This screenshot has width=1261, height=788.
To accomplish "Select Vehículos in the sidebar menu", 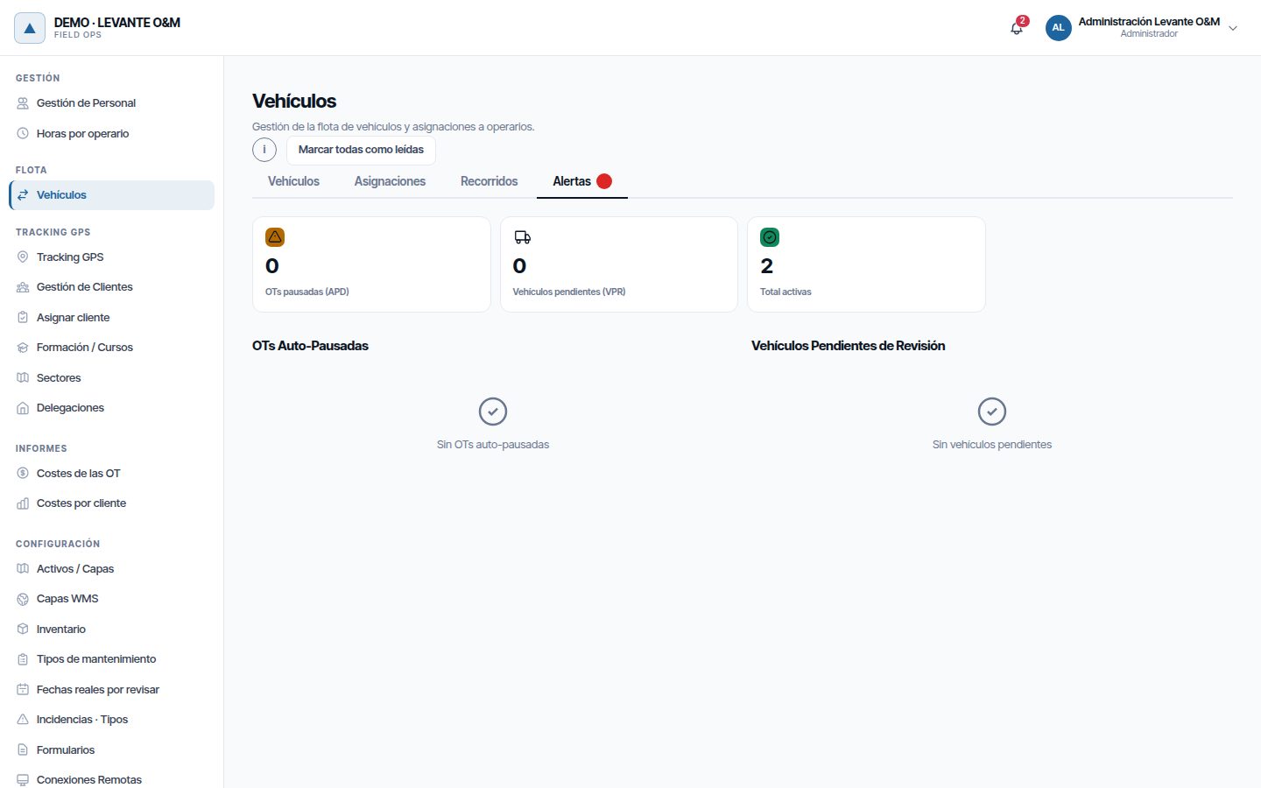I will tap(112, 195).
